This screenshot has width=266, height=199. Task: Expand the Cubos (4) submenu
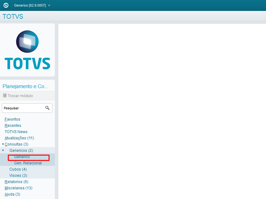pos(18,169)
